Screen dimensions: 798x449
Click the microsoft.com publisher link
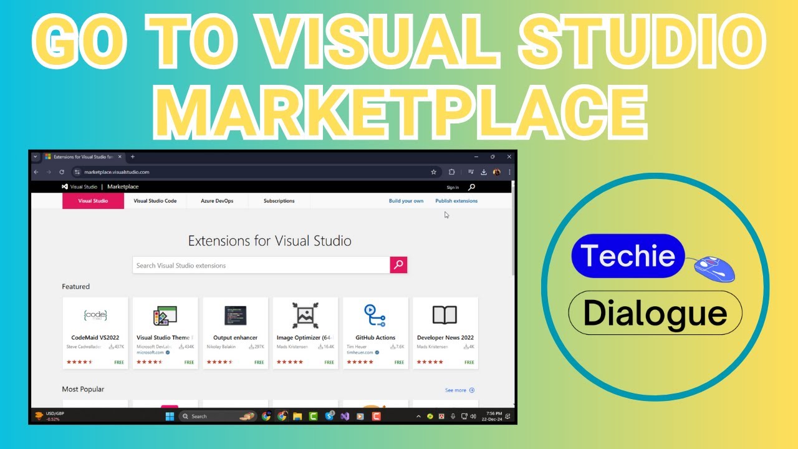tap(150, 352)
